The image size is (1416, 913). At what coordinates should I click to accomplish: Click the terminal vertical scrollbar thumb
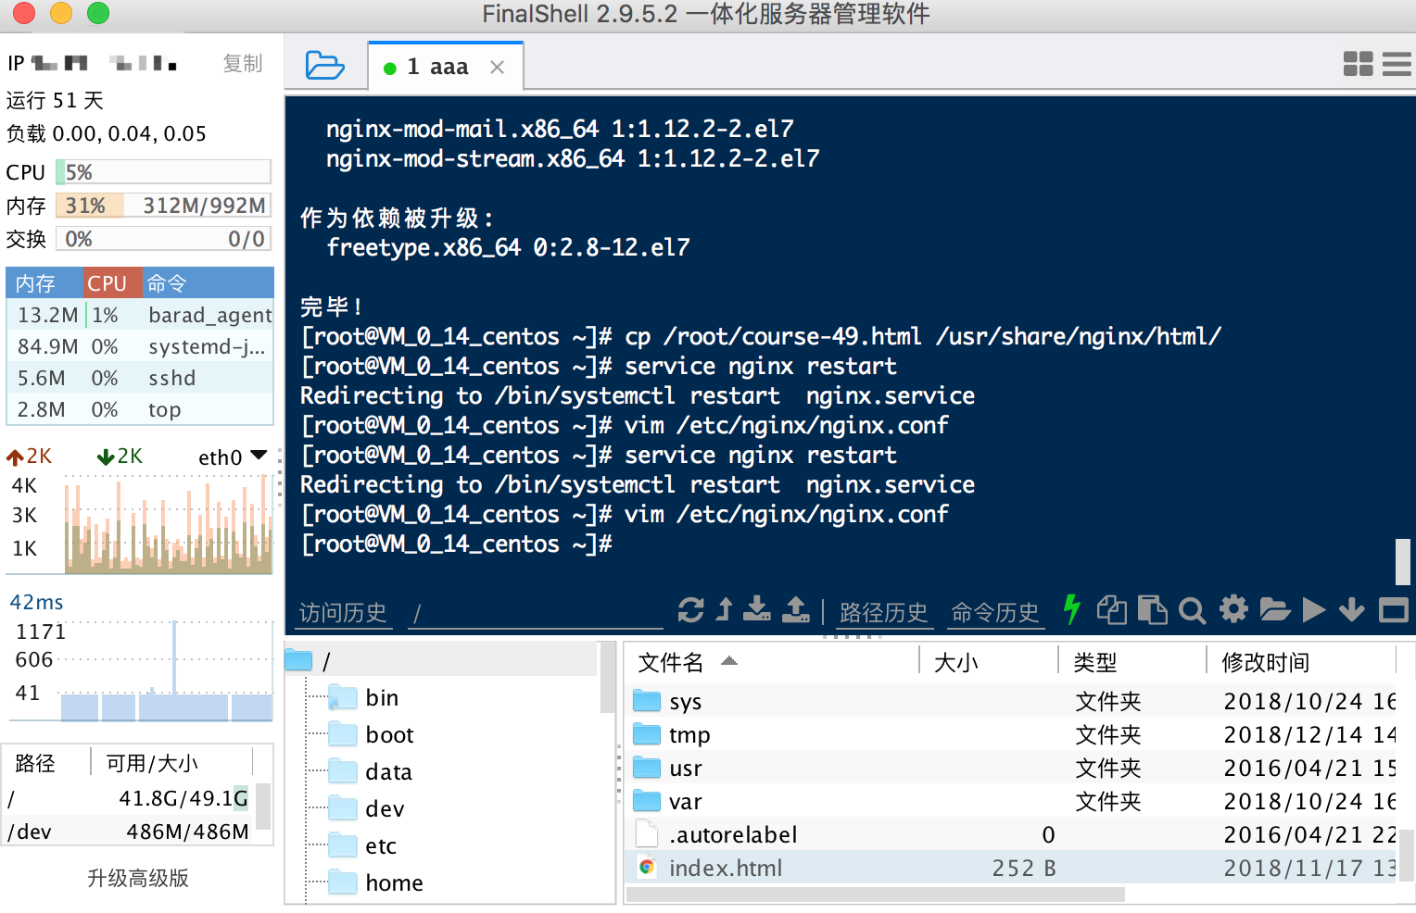[x=1403, y=562]
